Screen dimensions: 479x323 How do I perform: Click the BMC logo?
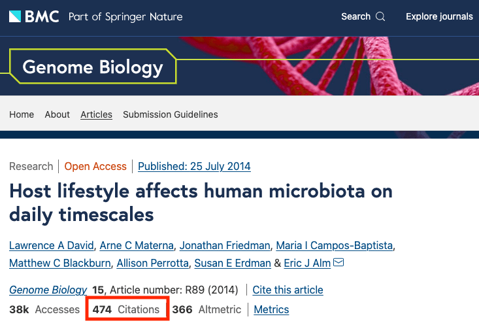[x=35, y=16]
